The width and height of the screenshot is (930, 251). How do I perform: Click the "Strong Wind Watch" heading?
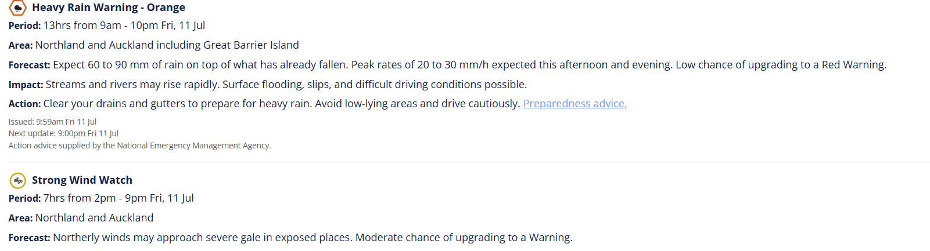tap(82, 180)
